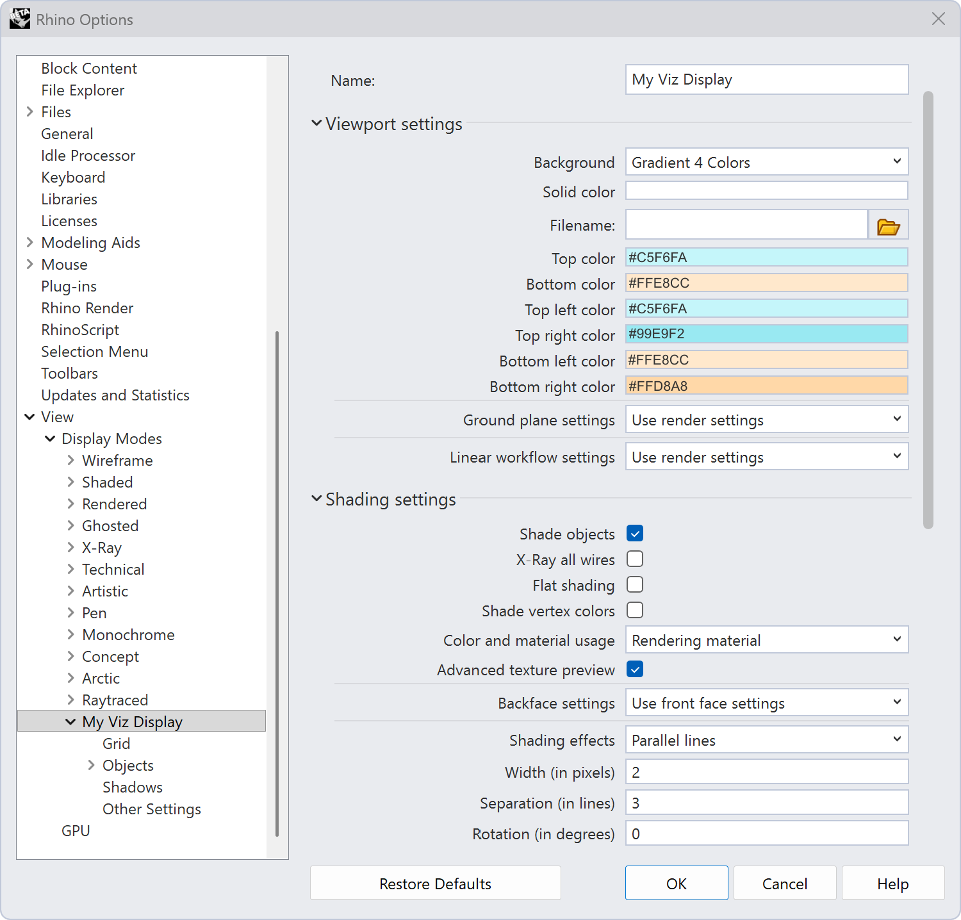Open Grid settings under My Viz Display
The height and width of the screenshot is (920, 961).
coord(116,744)
